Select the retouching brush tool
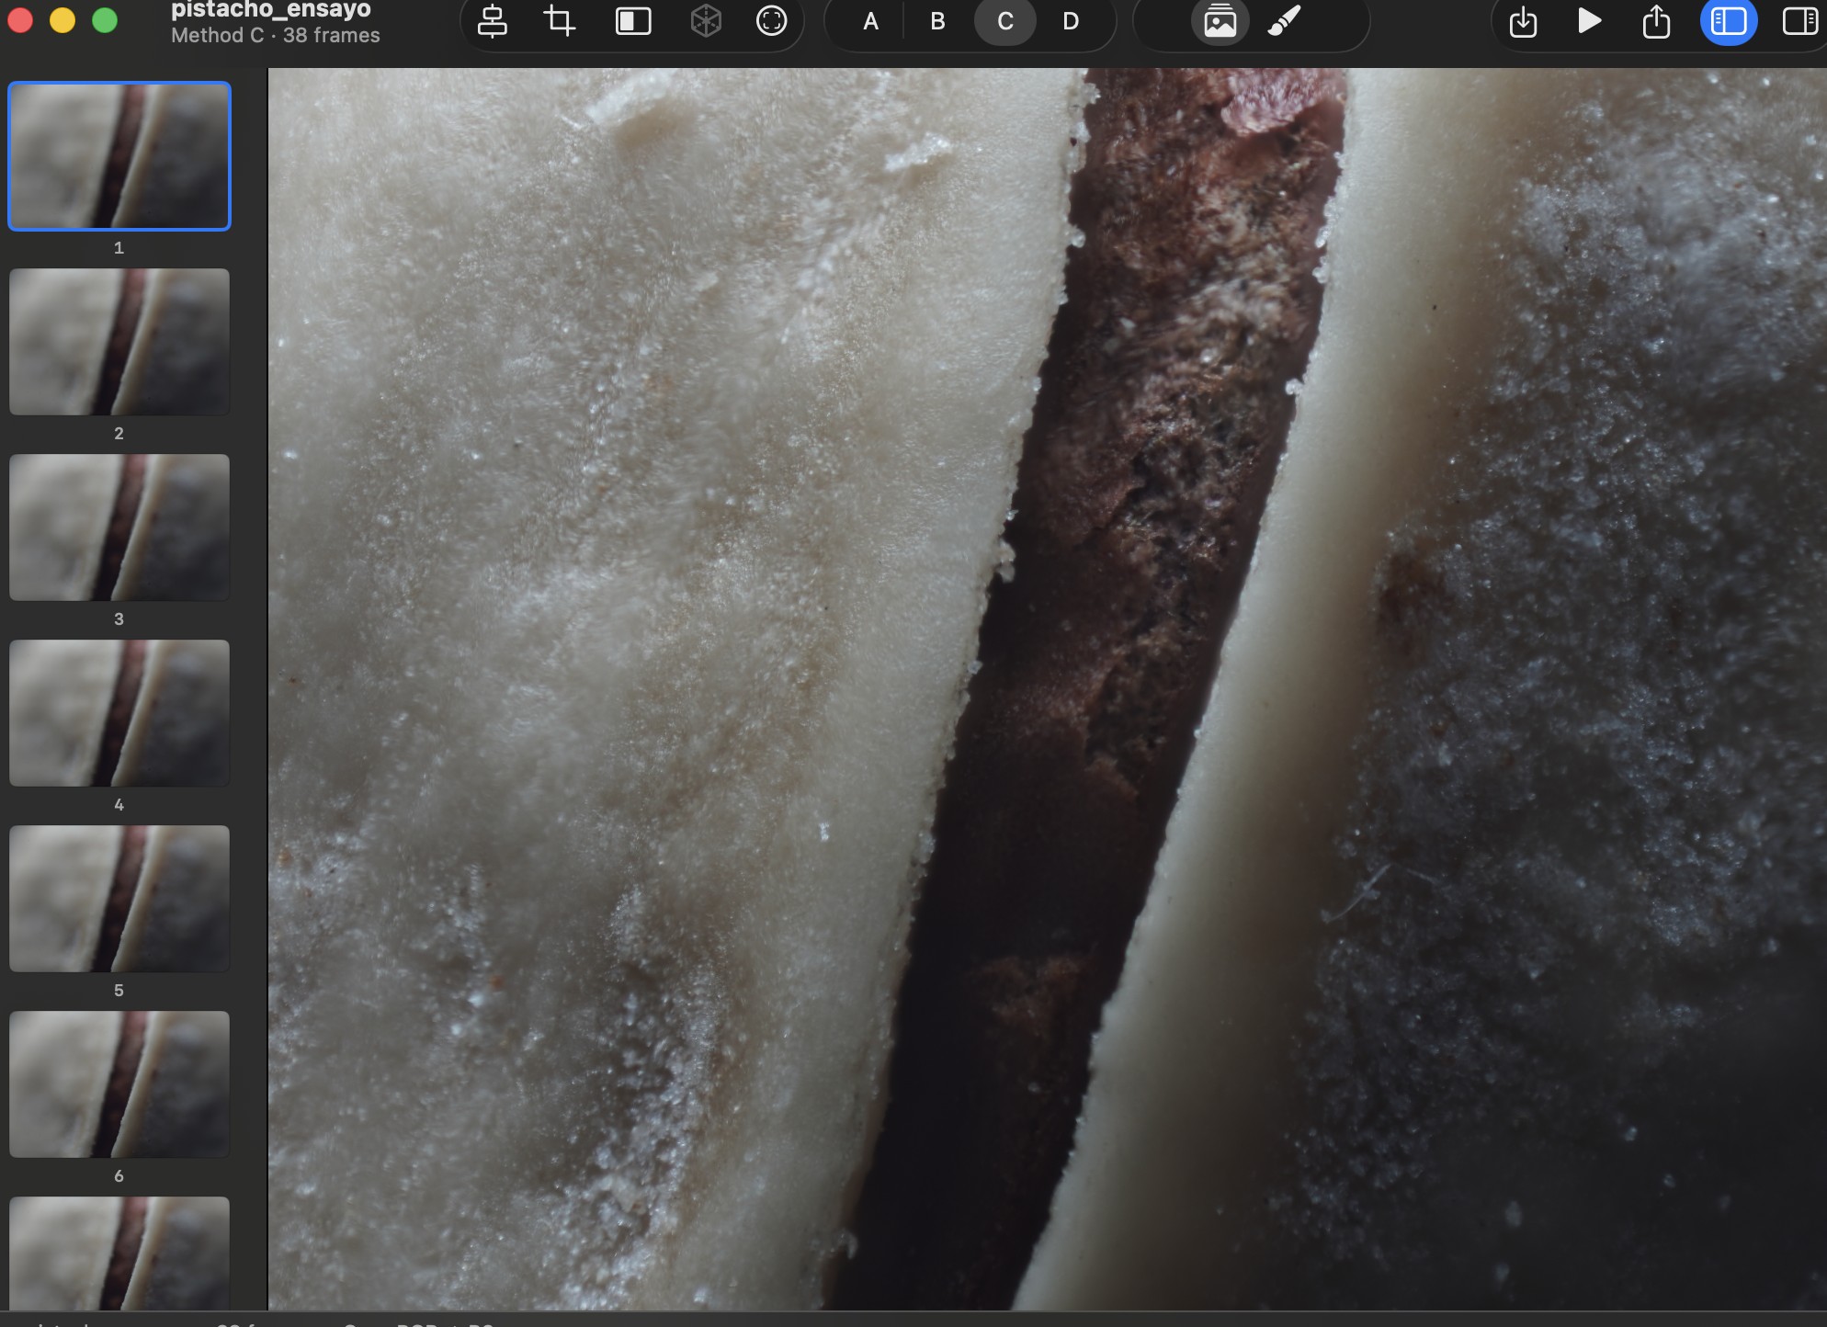This screenshot has height=1327, width=1827. point(1285,21)
